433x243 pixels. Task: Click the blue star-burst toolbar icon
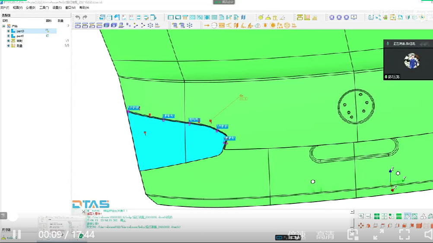189,25
